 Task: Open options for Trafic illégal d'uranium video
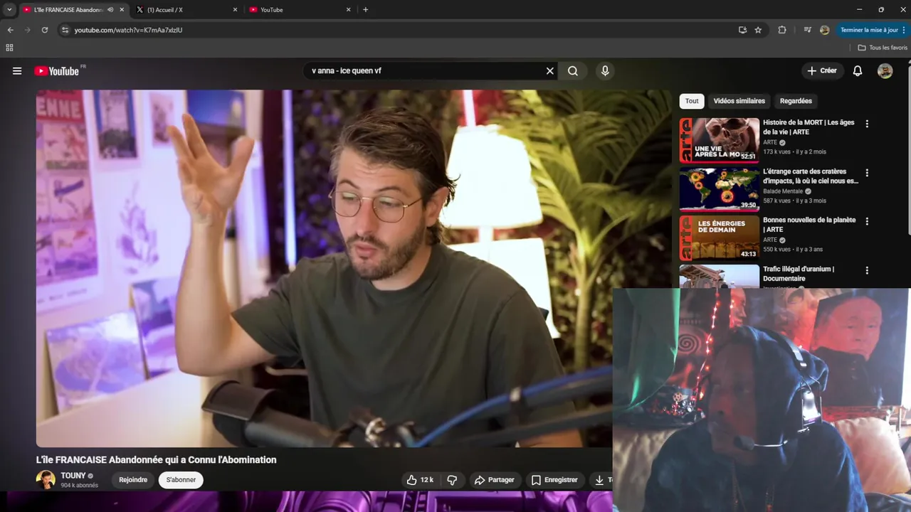tap(867, 270)
